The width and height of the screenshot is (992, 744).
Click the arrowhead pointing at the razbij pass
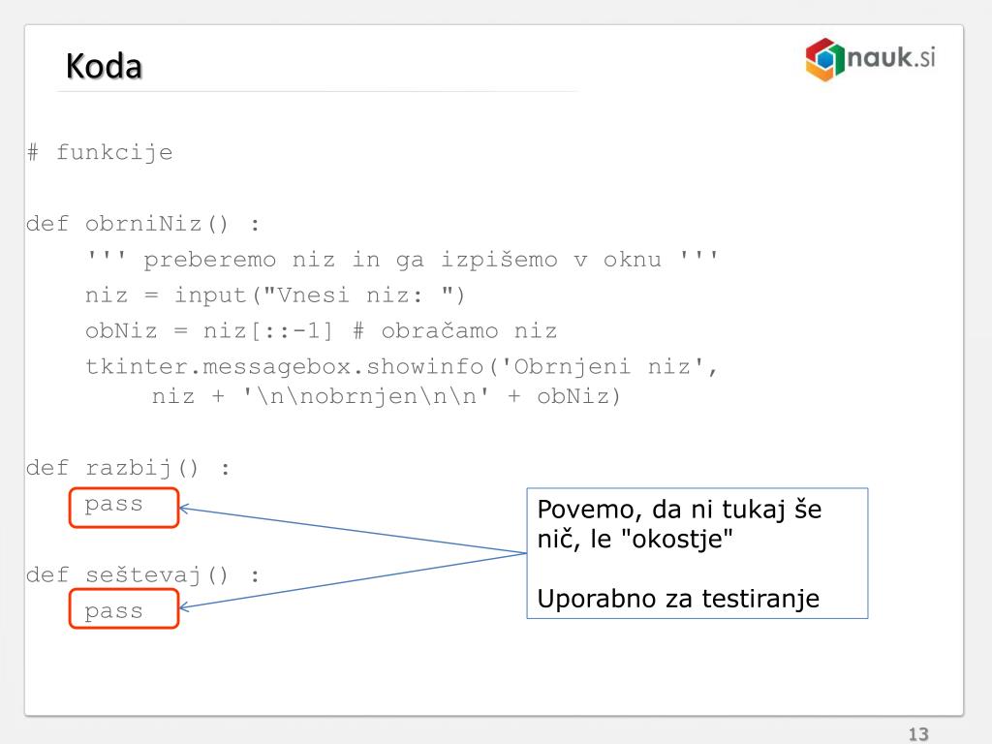coord(185,509)
